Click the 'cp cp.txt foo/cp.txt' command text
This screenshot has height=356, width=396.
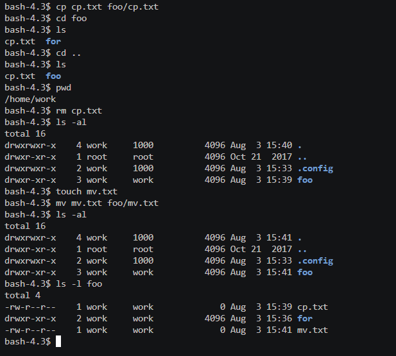[107, 7]
